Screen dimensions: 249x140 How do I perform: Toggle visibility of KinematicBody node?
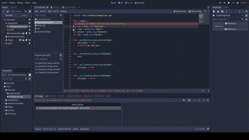pos(30,33)
